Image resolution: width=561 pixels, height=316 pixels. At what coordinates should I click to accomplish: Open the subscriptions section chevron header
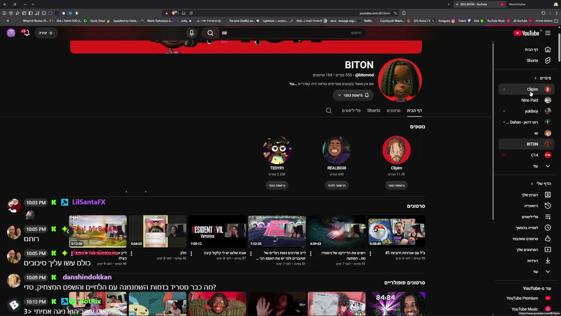click(543, 78)
